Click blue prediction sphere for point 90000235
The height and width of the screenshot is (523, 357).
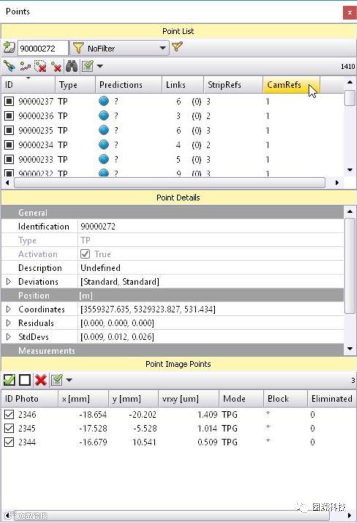104,130
